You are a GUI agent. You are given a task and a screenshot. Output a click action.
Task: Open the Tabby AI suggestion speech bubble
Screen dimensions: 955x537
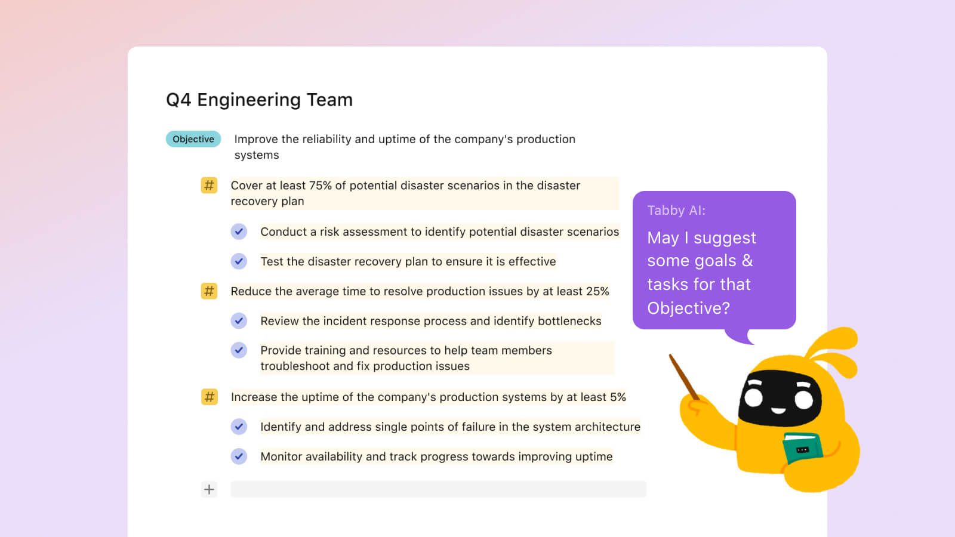[x=714, y=261]
